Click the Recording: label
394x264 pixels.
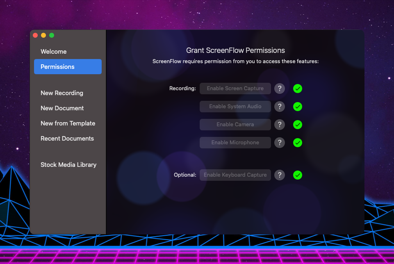182,89
